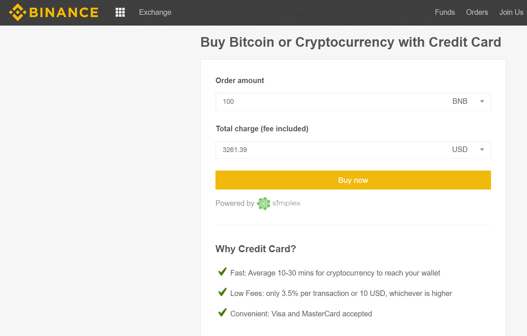Select the USD fiat currency selector
Image resolution: width=527 pixels, height=336 pixels.
(458, 150)
